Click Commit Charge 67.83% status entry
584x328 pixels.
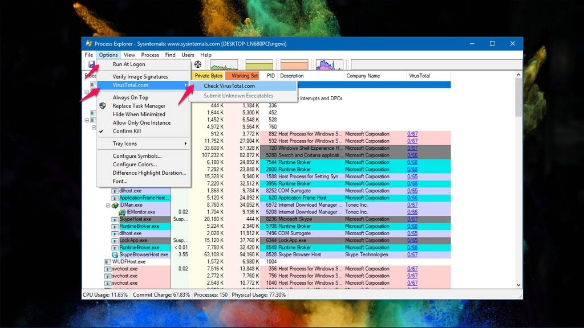[161, 295]
